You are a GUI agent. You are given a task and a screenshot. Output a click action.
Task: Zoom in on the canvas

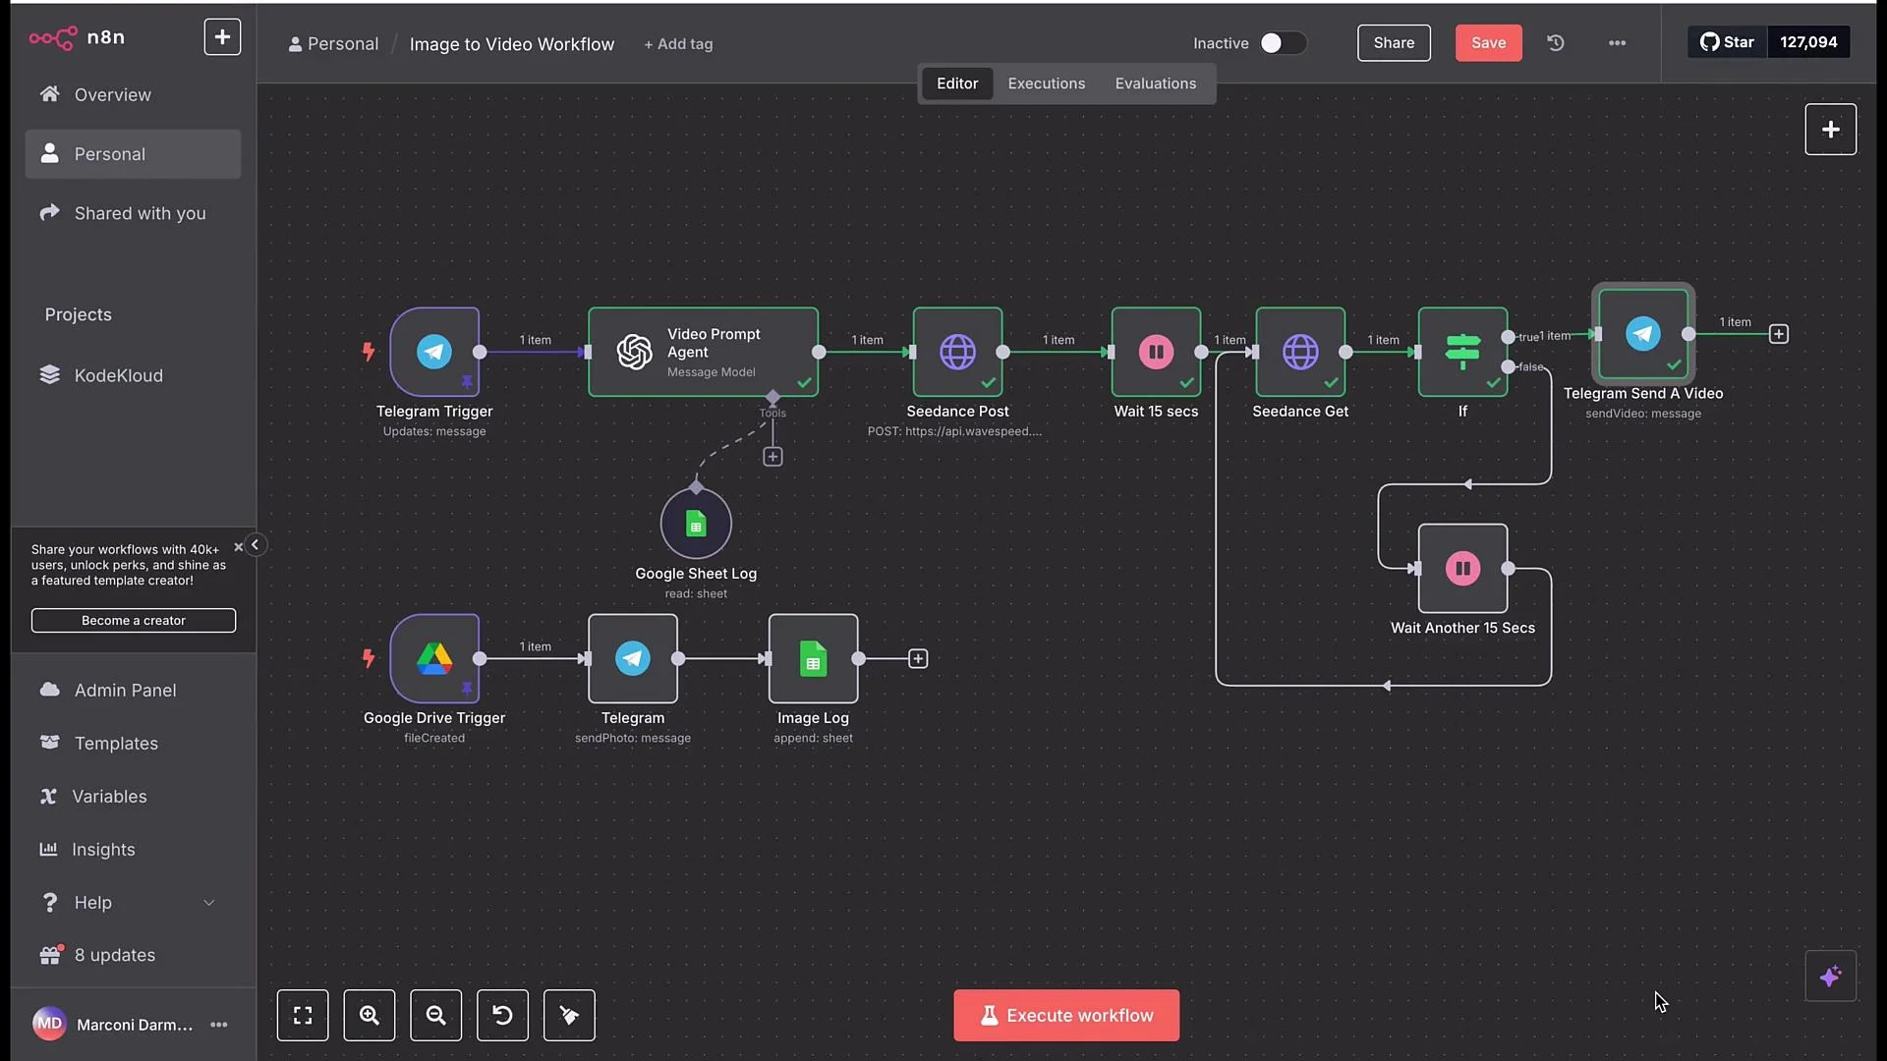coord(370,1015)
